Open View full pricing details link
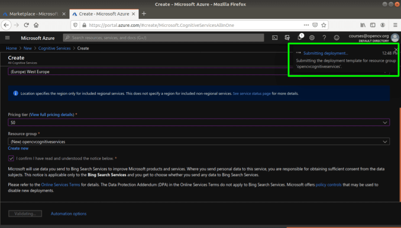This screenshot has height=228, width=401. point(52,115)
